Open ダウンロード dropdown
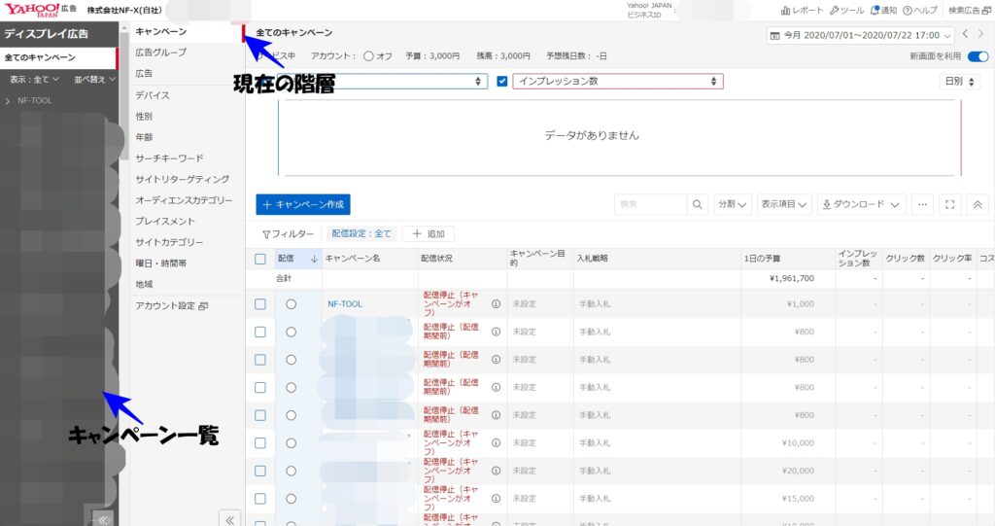Screen dimensions: 995x526 pos(861,204)
